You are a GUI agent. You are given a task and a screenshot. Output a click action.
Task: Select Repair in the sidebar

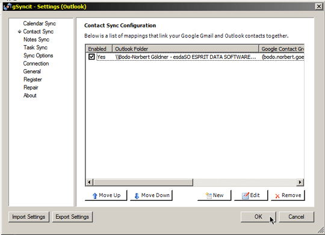tap(31, 87)
